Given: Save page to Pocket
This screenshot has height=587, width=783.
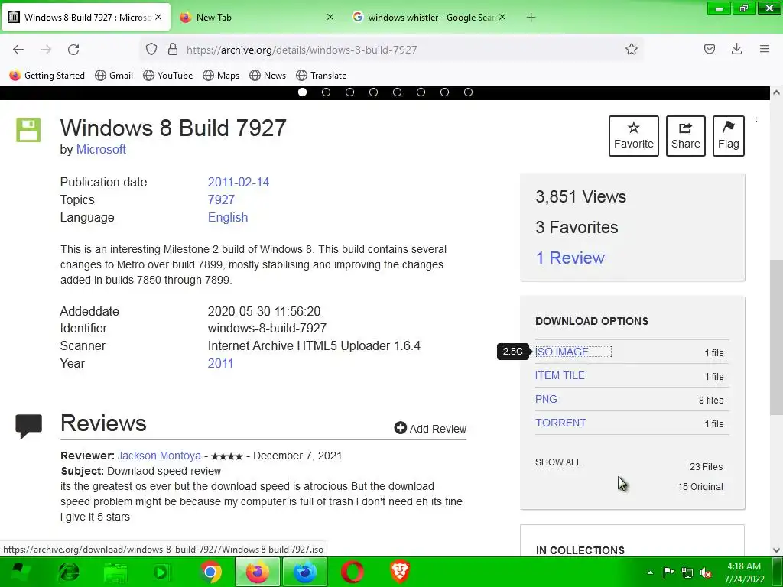Looking at the screenshot, I should pyautogui.click(x=709, y=49).
